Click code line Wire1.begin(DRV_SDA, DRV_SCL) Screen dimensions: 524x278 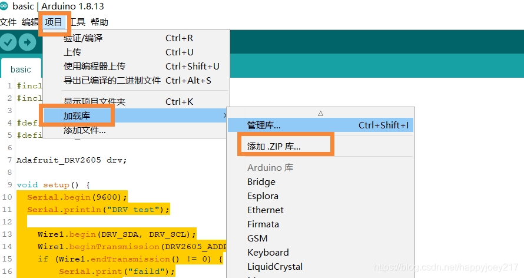click(x=117, y=234)
